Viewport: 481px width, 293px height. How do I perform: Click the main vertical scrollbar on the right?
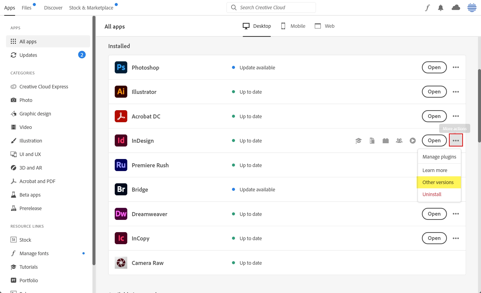pos(479,105)
